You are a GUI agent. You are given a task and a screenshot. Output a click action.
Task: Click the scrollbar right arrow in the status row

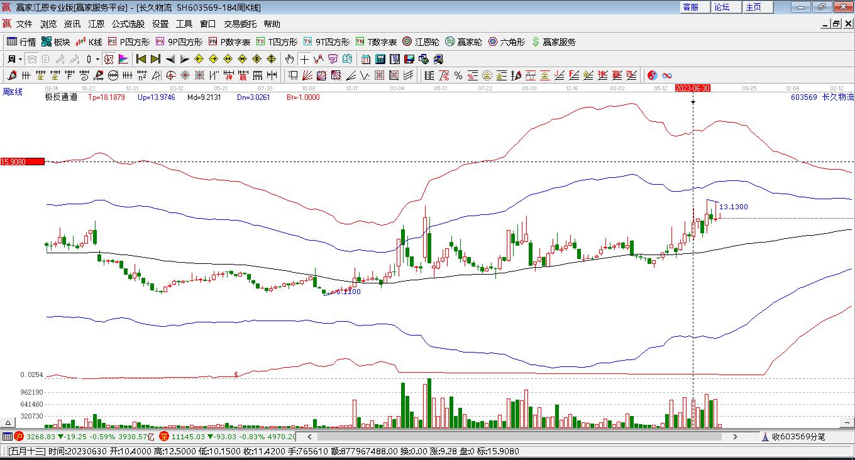click(x=736, y=436)
